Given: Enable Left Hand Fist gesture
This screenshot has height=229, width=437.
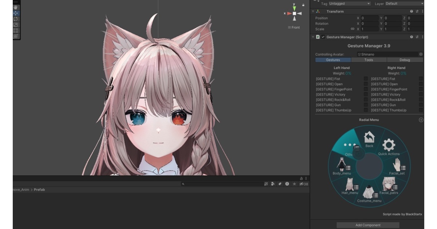Looking at the screenshot, I should [366, 79].
